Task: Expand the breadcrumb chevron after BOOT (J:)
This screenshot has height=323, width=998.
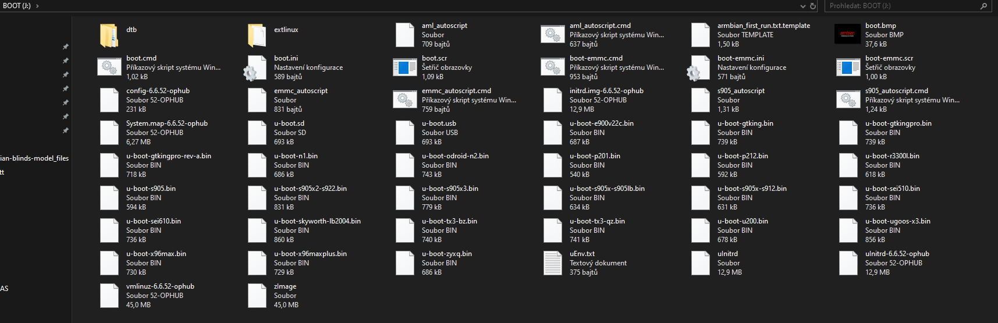Action: tap(38, 6)
